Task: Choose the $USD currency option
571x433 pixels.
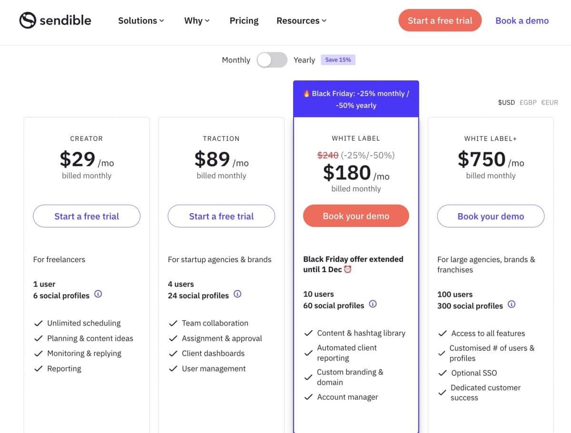Action: tap(506, 102)
